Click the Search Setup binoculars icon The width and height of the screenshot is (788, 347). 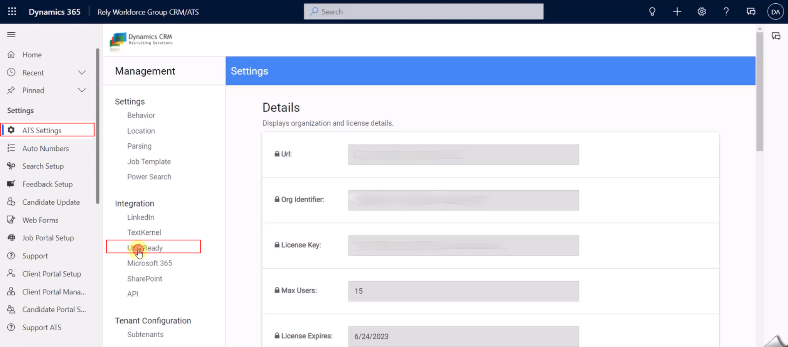[11, 166]
